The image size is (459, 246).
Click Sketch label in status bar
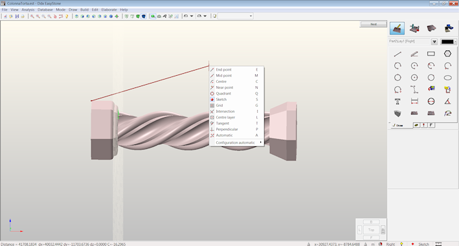[x=423, y=244]
